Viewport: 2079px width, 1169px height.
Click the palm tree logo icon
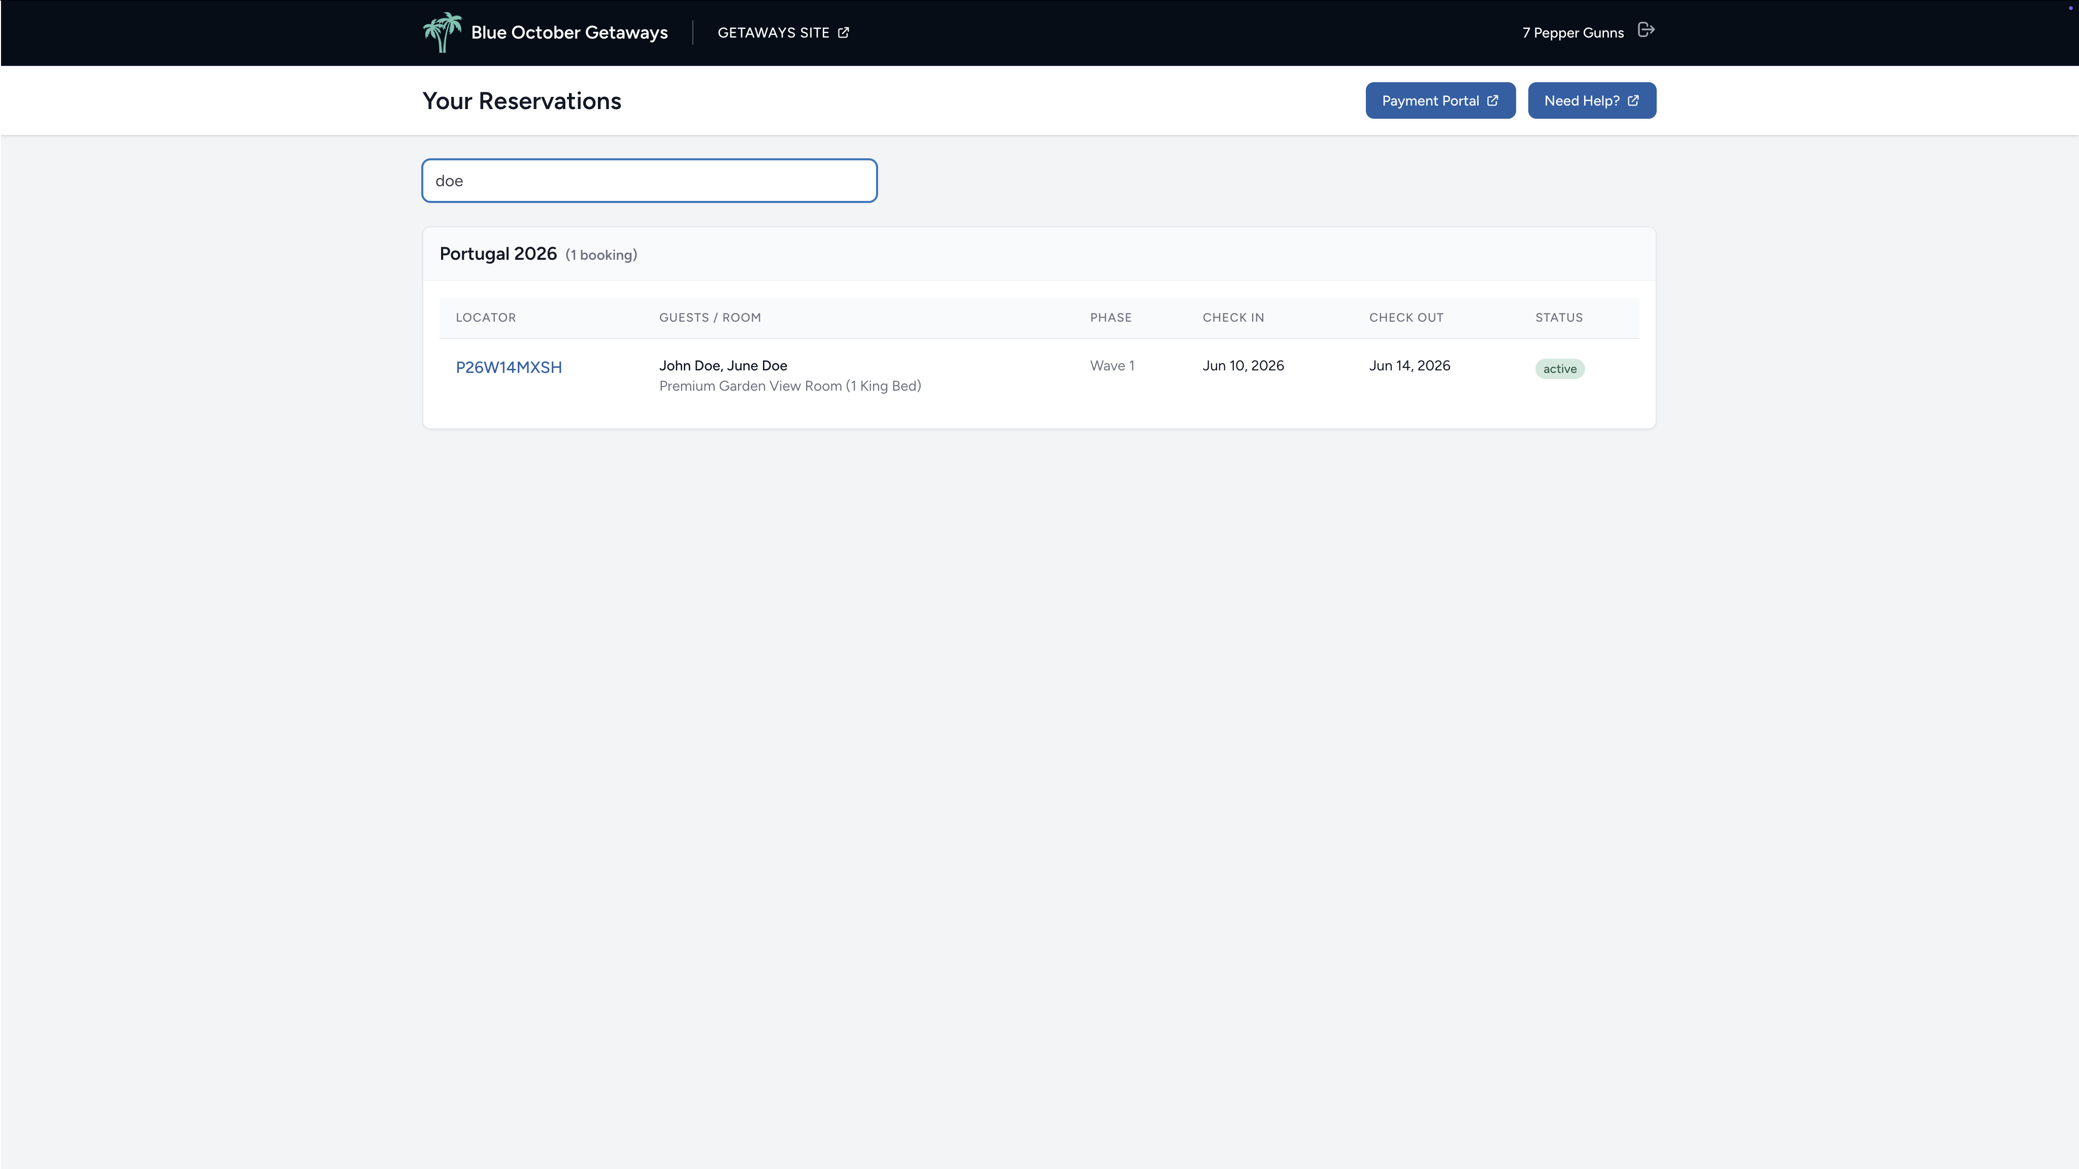click(x=442, y=32)
